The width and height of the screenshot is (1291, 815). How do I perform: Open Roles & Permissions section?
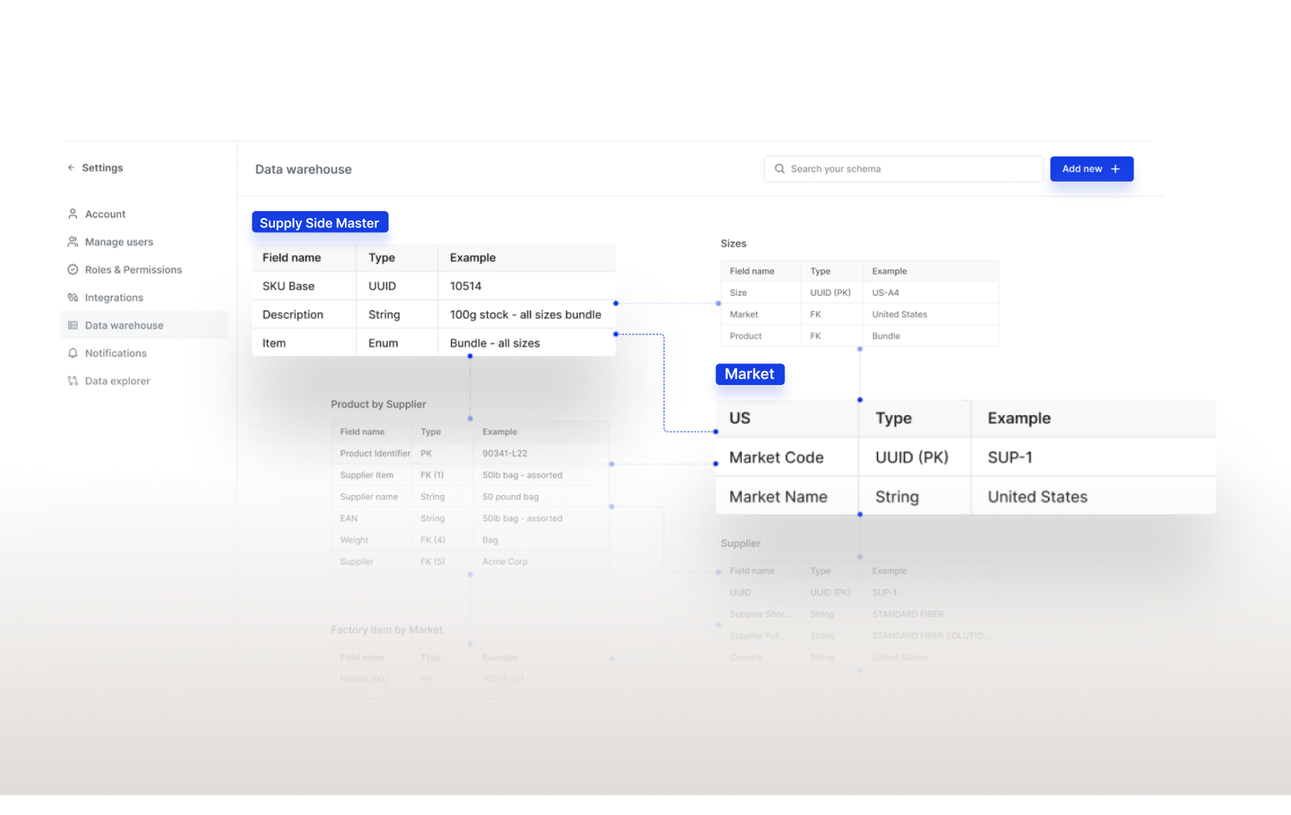(134, 270)
